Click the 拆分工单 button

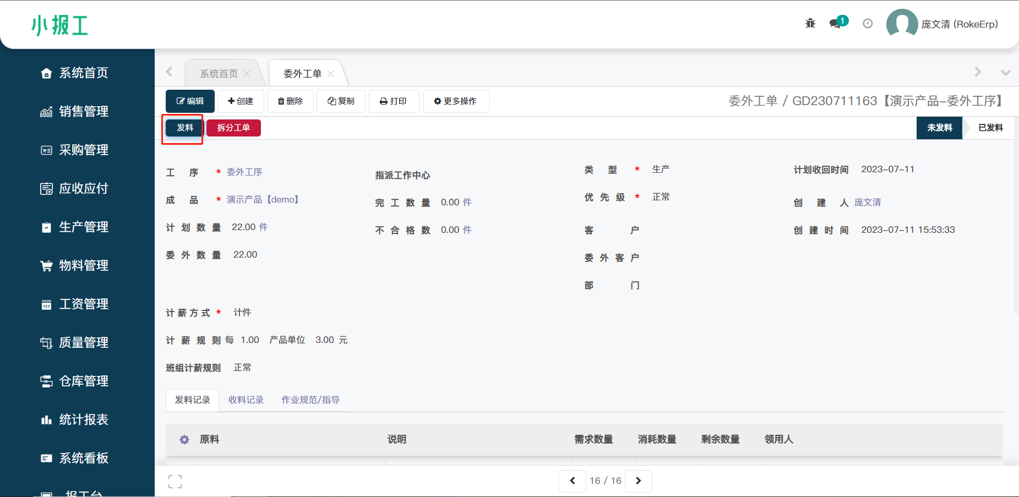coord(233,128)
